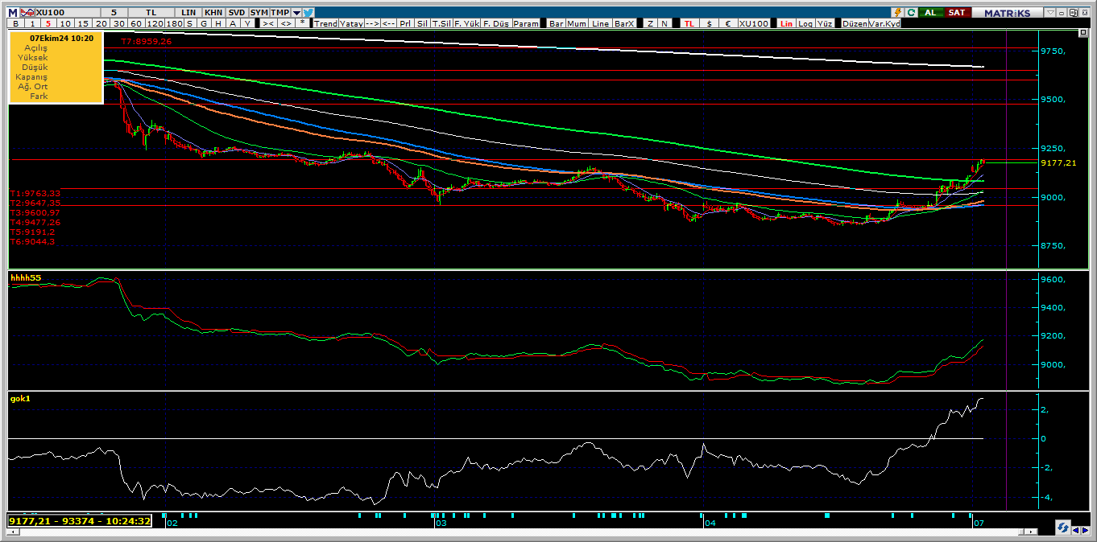
Task: Select the S period button
Action: coord(190,23)
